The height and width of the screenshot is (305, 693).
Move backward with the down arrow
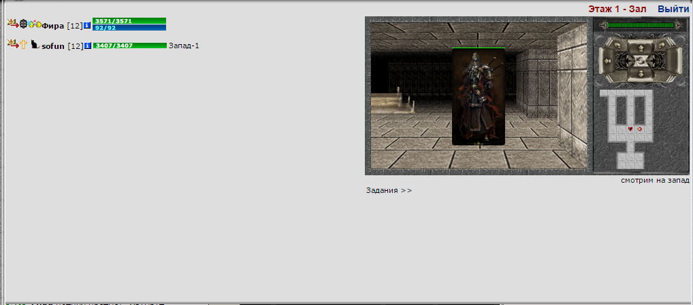tap(641, 73)
